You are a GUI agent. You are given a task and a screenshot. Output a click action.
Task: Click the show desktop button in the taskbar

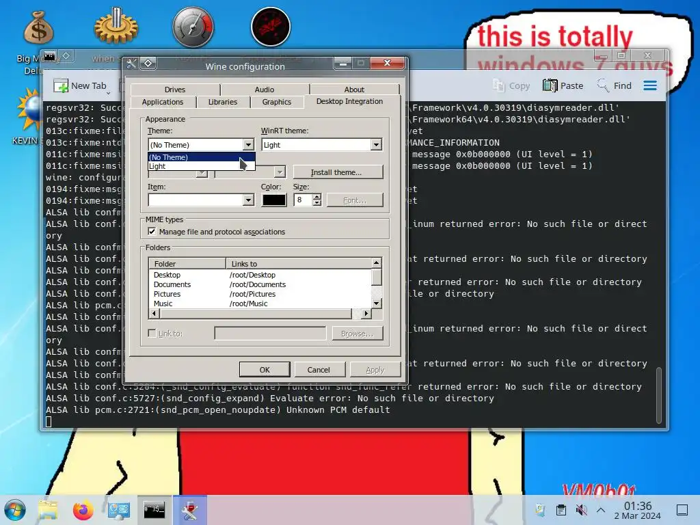(x=682, y=510)
